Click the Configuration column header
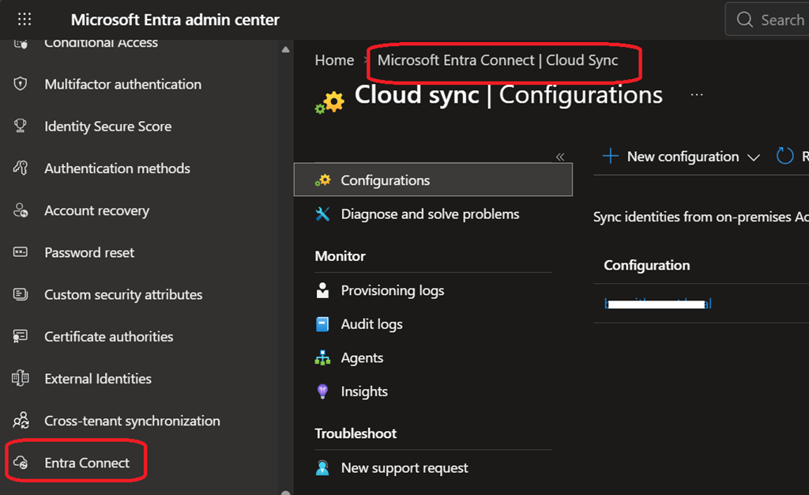 pos(646,266)
